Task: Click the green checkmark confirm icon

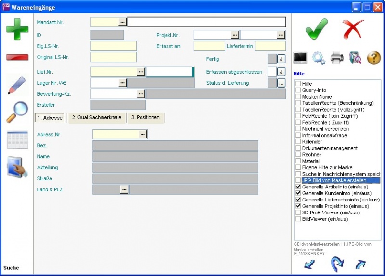Action: coord(317,29)
